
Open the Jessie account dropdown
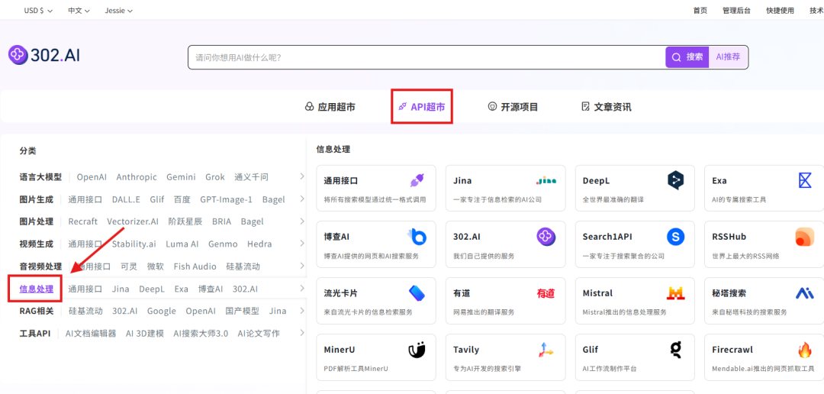click(118, 11)
